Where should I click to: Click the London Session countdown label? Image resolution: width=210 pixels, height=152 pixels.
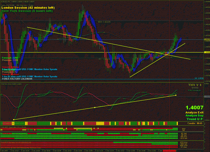coord(28,8)
